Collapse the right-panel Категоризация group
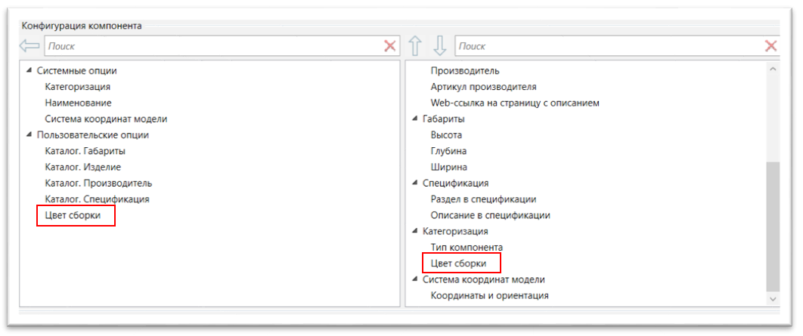 (x=414, y=232)
